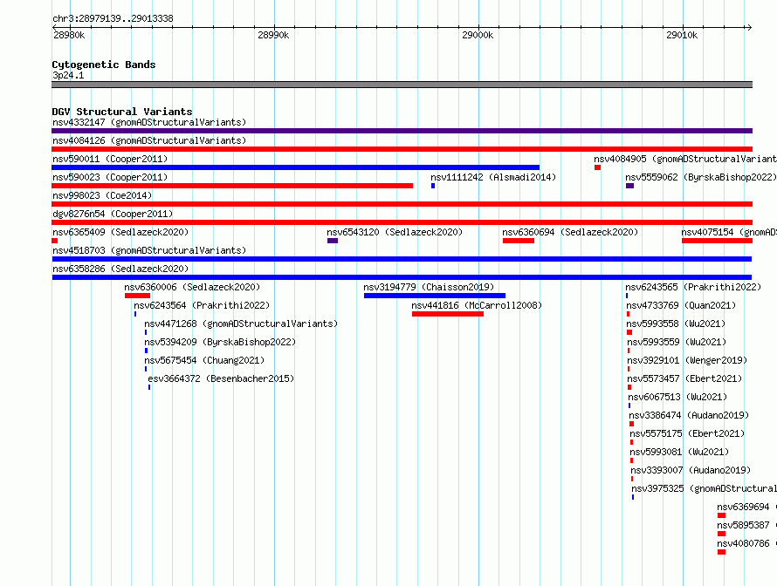Open nsv441816 (McCarroll2008) label
Viewport: 777px width, 586px height.
tap(477, 305)
